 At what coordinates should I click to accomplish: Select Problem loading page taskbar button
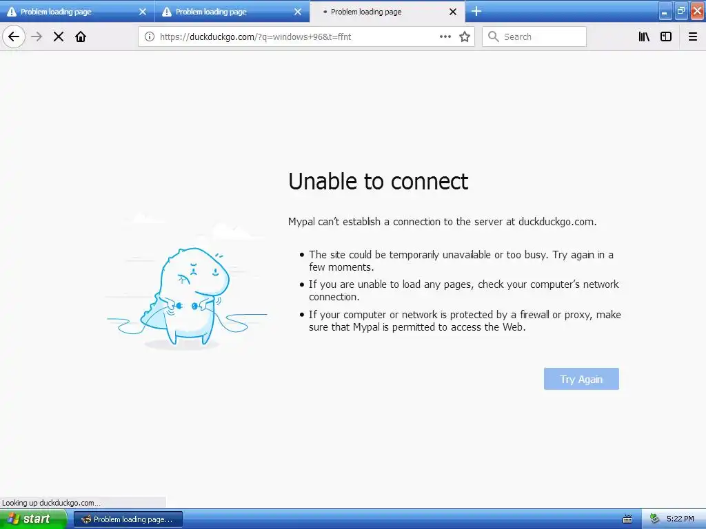[128, 519]
